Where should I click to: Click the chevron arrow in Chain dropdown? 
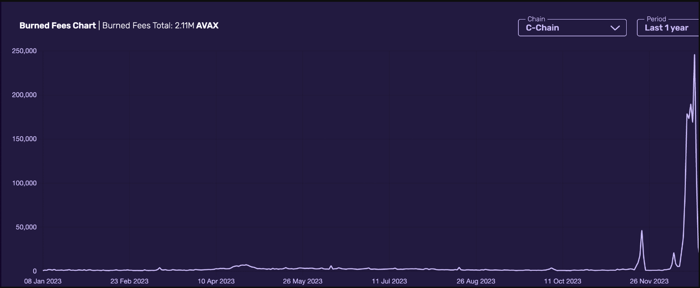tap(615, 28)
